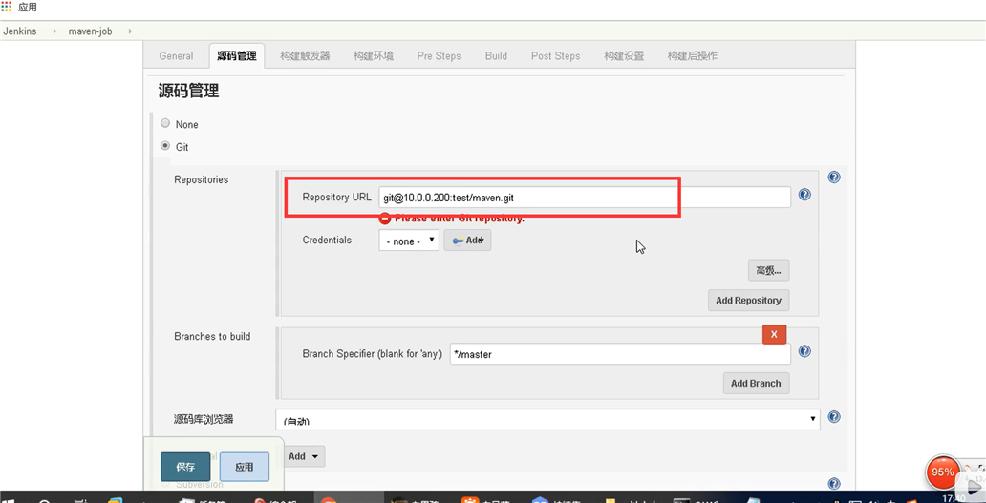
Task: Open the 构建环境 tab
Action: (374, 56)
